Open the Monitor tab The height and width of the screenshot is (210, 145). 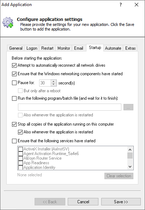coord(64,48)
